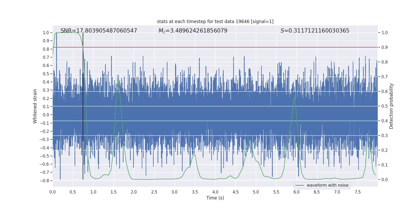Click the red horizontal threshold line

click(x=236, y=47)
